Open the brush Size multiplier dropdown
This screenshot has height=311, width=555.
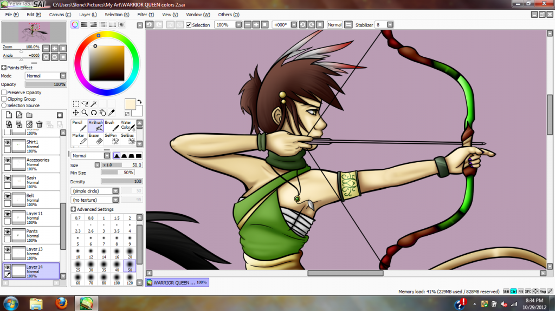[x=98, y=165]
